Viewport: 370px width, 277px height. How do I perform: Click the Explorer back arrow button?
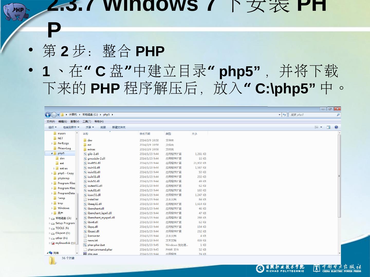tap(48, 115)
